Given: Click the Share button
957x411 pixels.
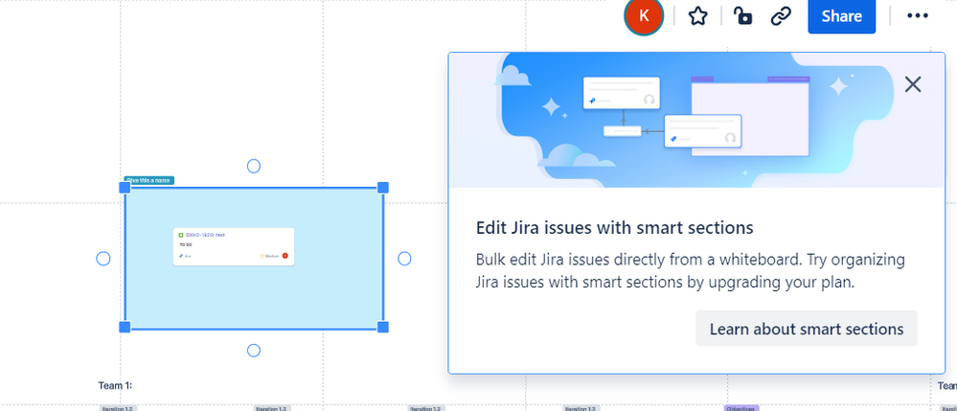Looking at the screenshot, I should pos(841,16).
